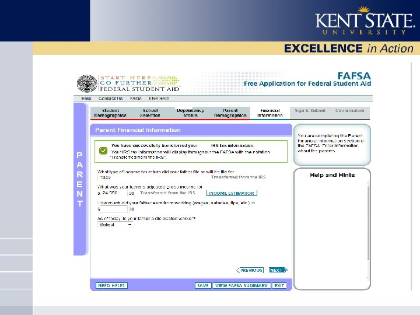Switch to School Selection tab
The image size is (420, 315).
coord(150,113)
